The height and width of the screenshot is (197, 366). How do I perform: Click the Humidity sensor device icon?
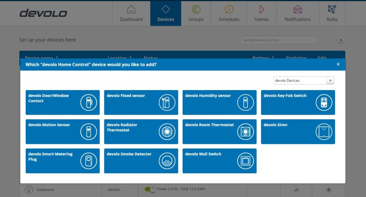tap(245, 102)
